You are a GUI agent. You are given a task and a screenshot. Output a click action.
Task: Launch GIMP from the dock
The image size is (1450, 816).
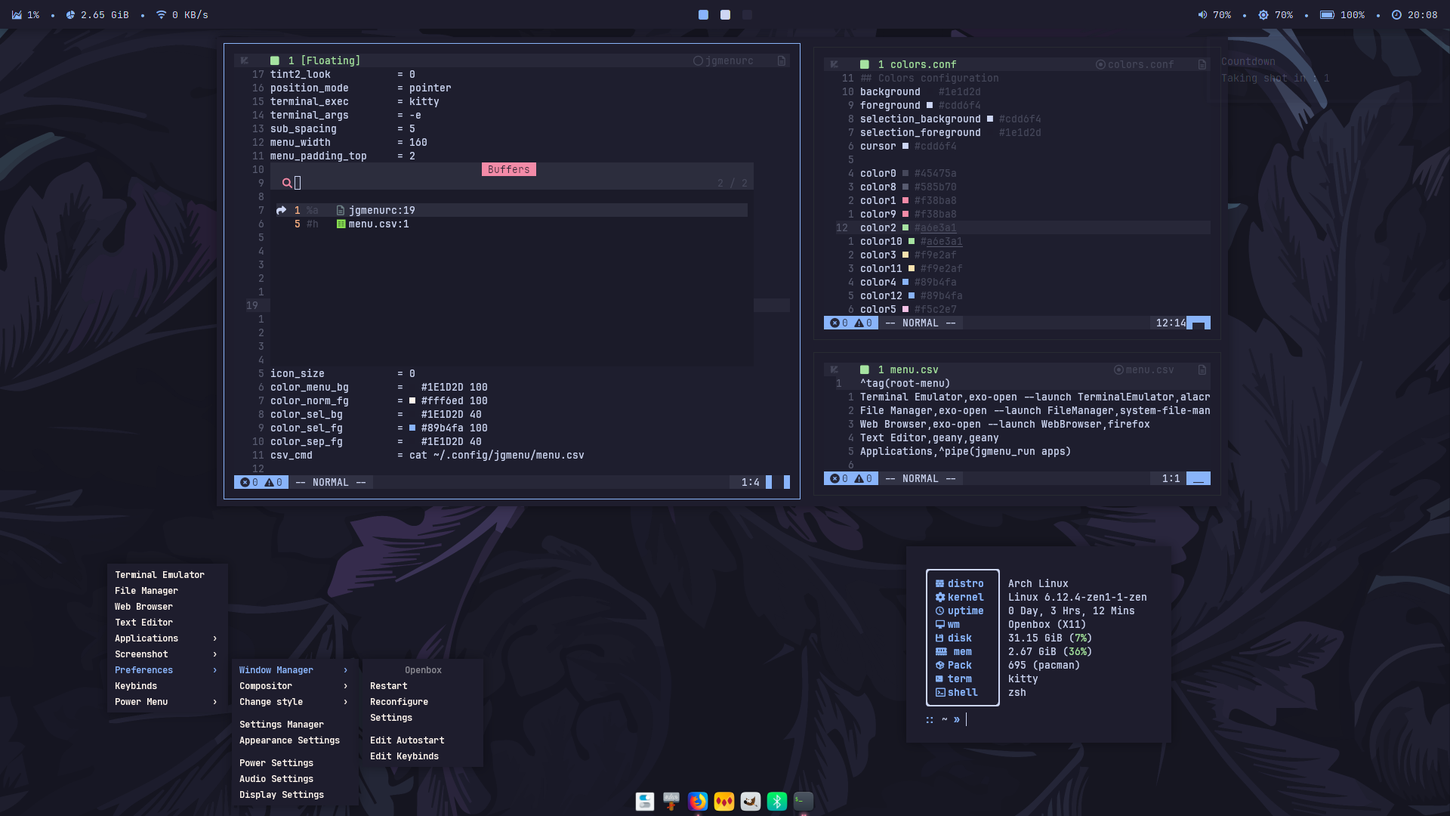coord(751,801)
